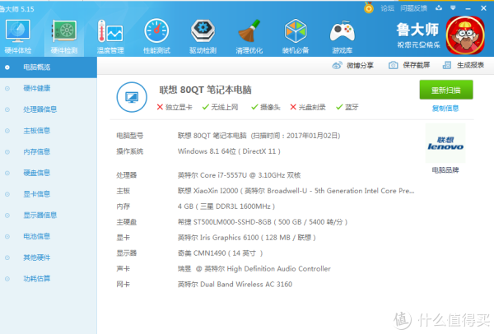
Task: Click the 微博分享 text label
Action: (x=360, y=66)
